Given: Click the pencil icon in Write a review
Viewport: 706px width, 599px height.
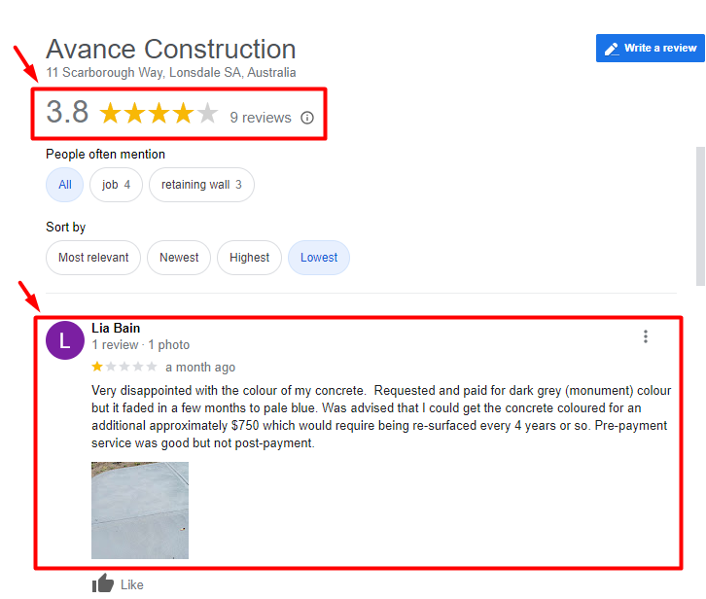Looking at the screenshot, I should click(x=612, y=49).
